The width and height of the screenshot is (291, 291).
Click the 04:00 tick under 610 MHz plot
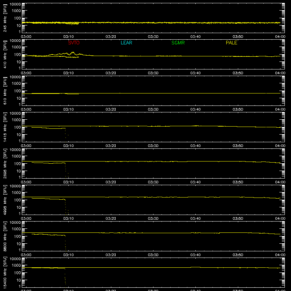(x=280, y=109)
